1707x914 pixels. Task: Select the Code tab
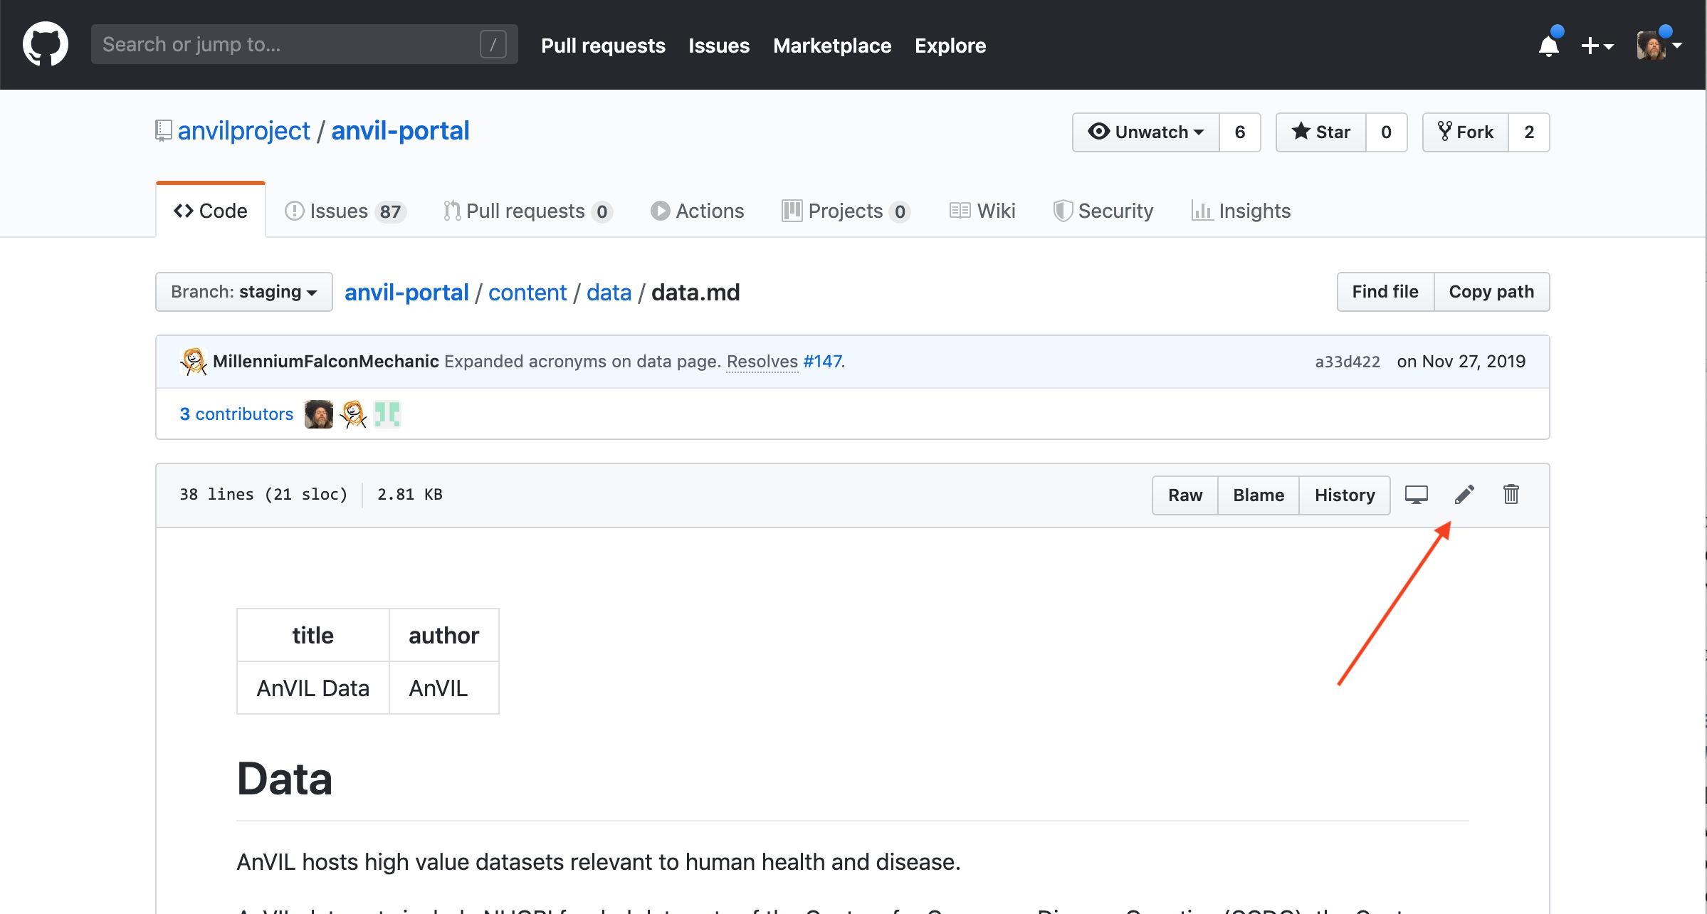pyautogui.click(x=211, y=211)
